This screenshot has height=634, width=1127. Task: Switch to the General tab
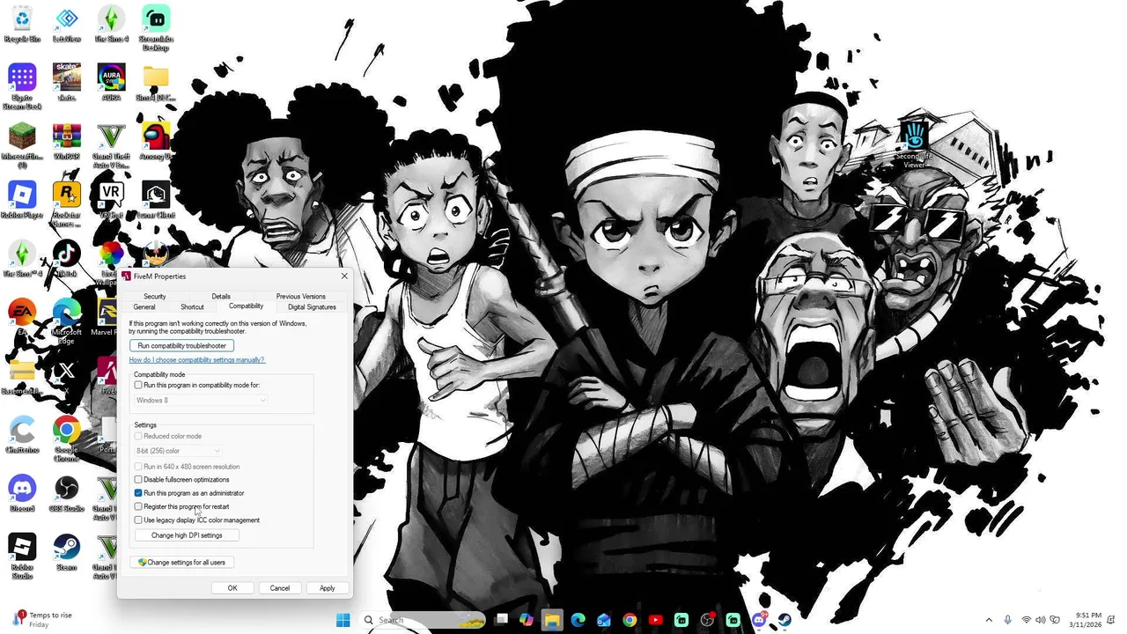[x=144, y=307]
